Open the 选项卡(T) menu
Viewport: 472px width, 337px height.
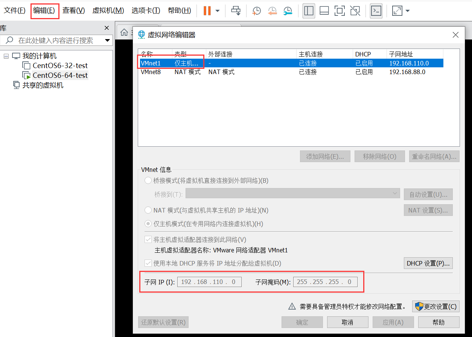[x=146, y=11]
